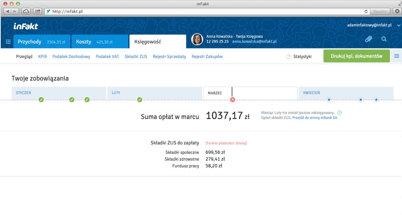Click the hamburger menu beside print button

tap(396, 56)
